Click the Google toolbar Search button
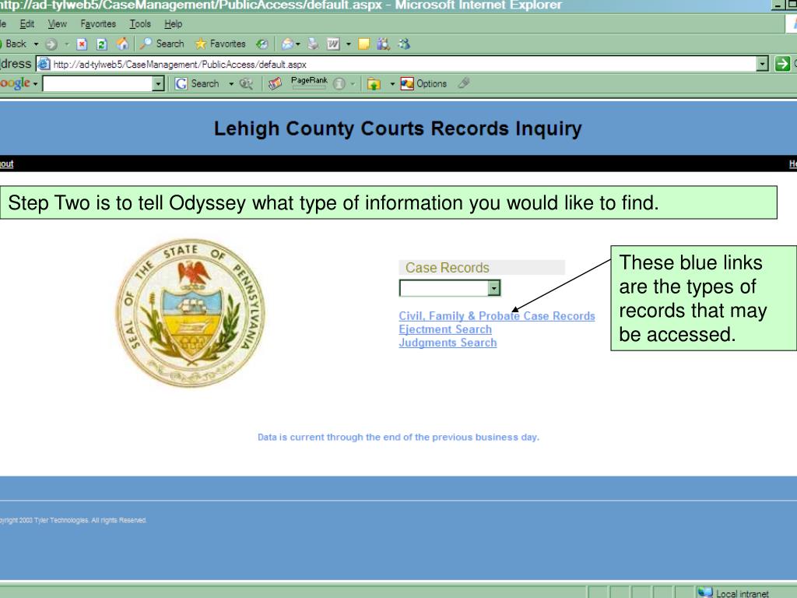Screen dimensions: 797x598 pos(197,83)
